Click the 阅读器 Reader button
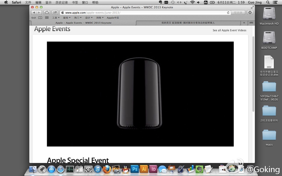Viewport: 282px width, 176px height. point(238,13)
